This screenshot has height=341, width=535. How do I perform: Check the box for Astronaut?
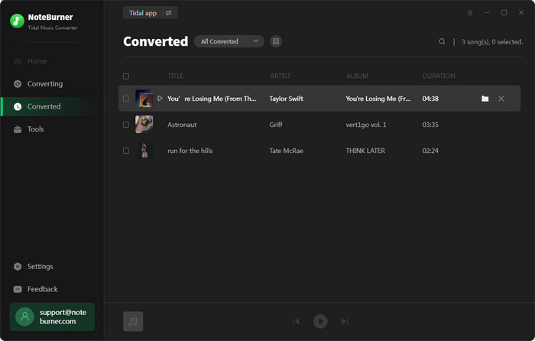coord(126,125)
